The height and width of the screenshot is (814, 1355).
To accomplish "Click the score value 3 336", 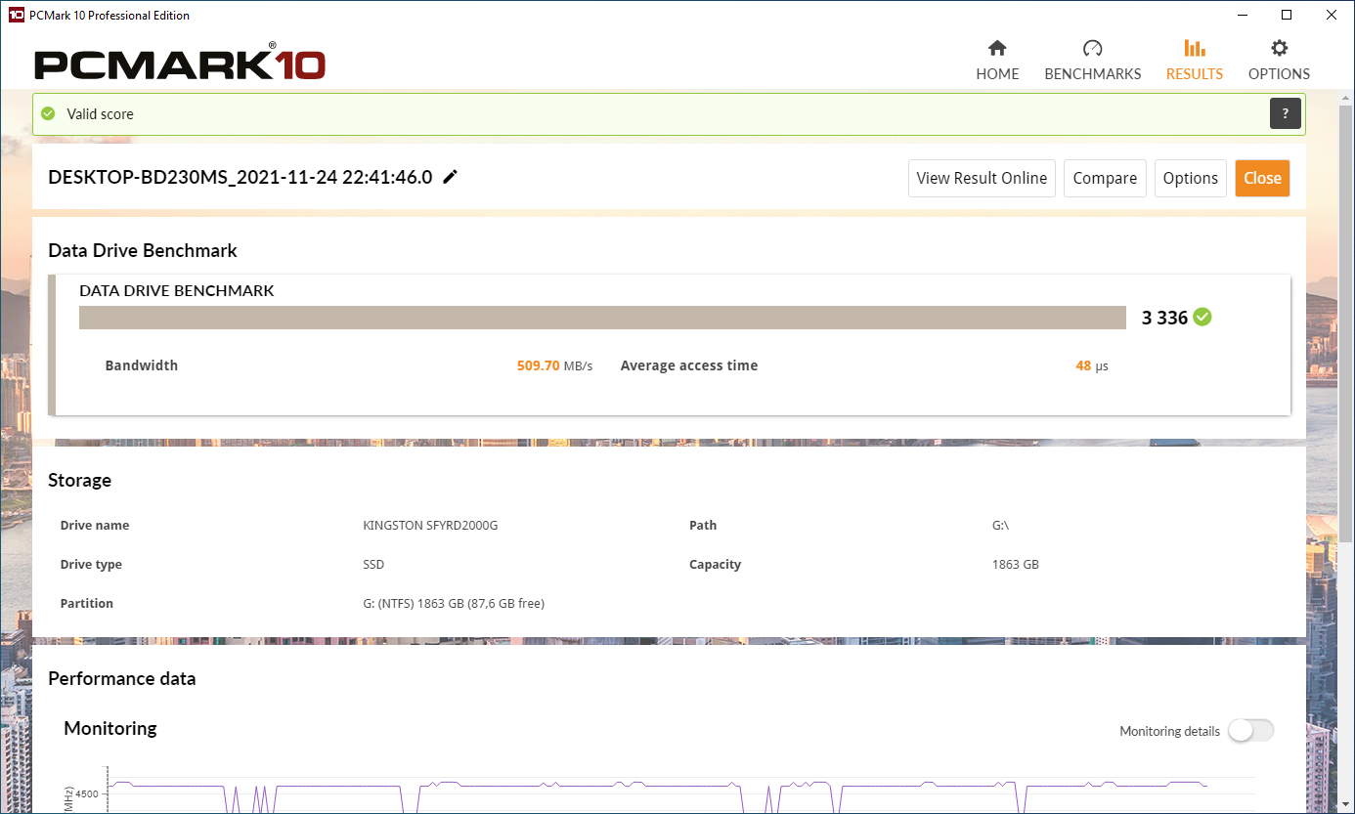I will (1164, 318).
